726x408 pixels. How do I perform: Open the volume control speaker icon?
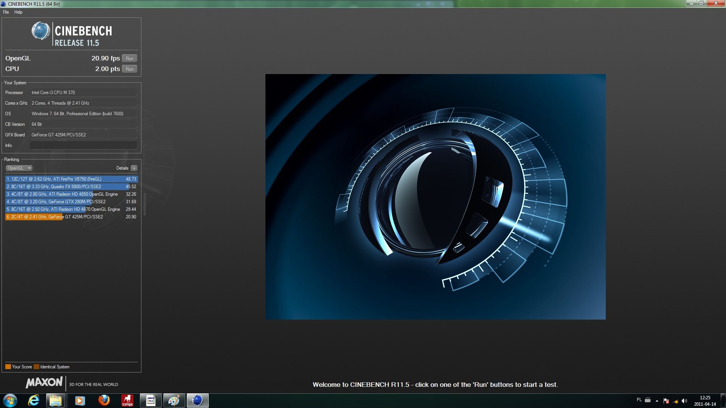tap(684, 401)
